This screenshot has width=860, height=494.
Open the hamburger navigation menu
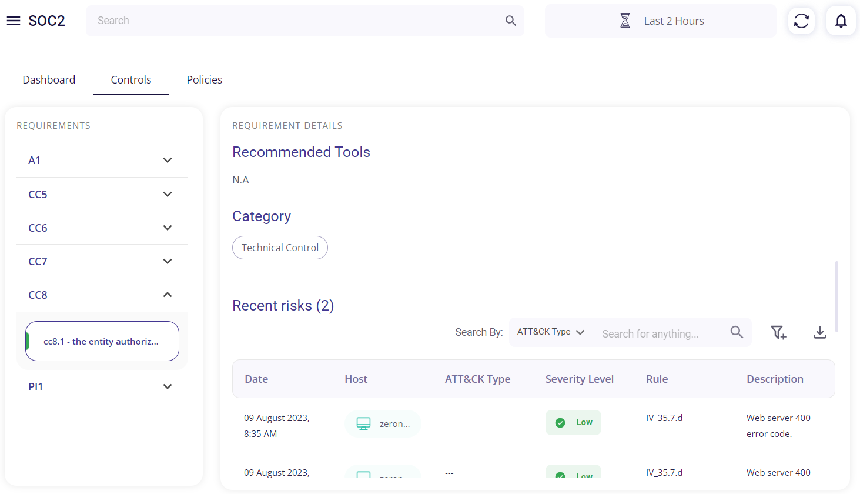point(14,21)
